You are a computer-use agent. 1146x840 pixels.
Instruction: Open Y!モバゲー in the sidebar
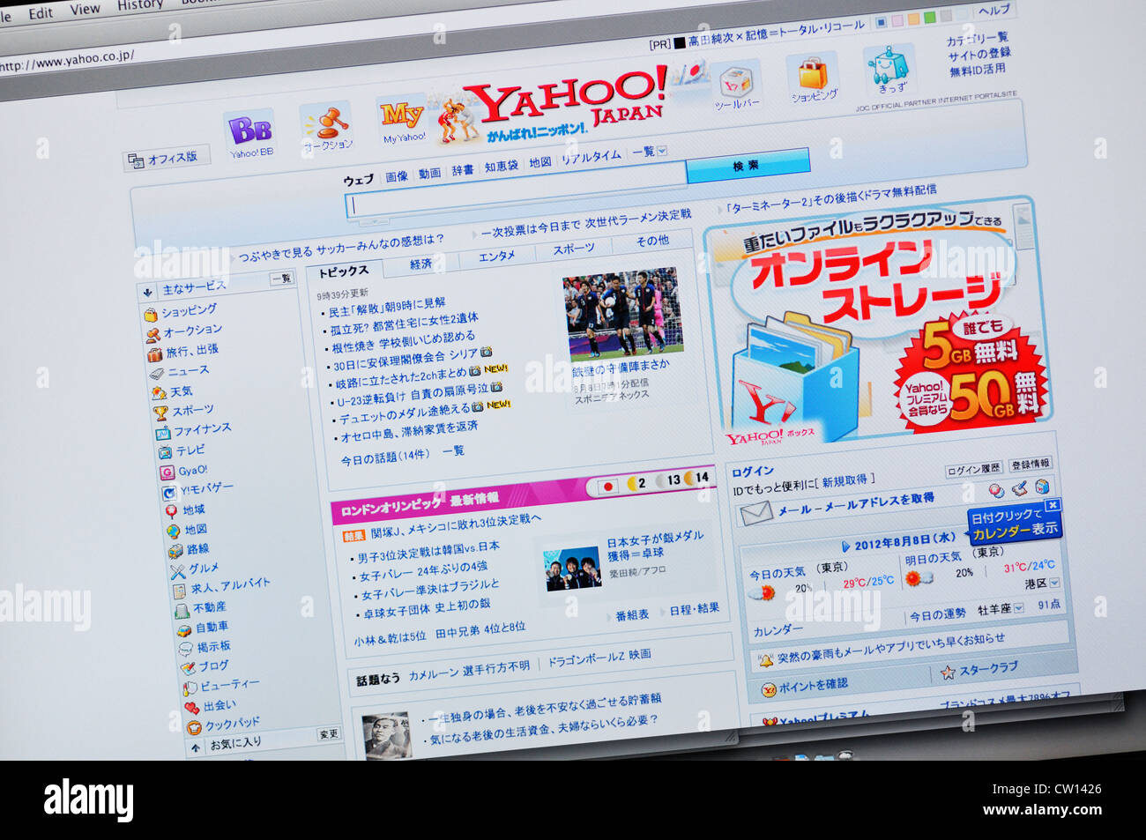pos(197,489)
